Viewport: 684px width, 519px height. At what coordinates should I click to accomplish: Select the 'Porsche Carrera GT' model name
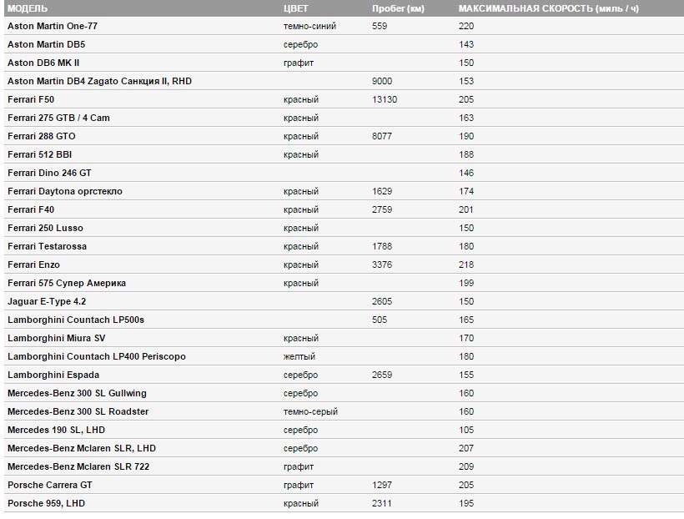pos(50,485)
